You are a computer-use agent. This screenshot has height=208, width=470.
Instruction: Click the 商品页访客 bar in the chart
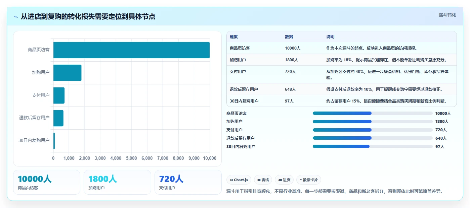131,50
